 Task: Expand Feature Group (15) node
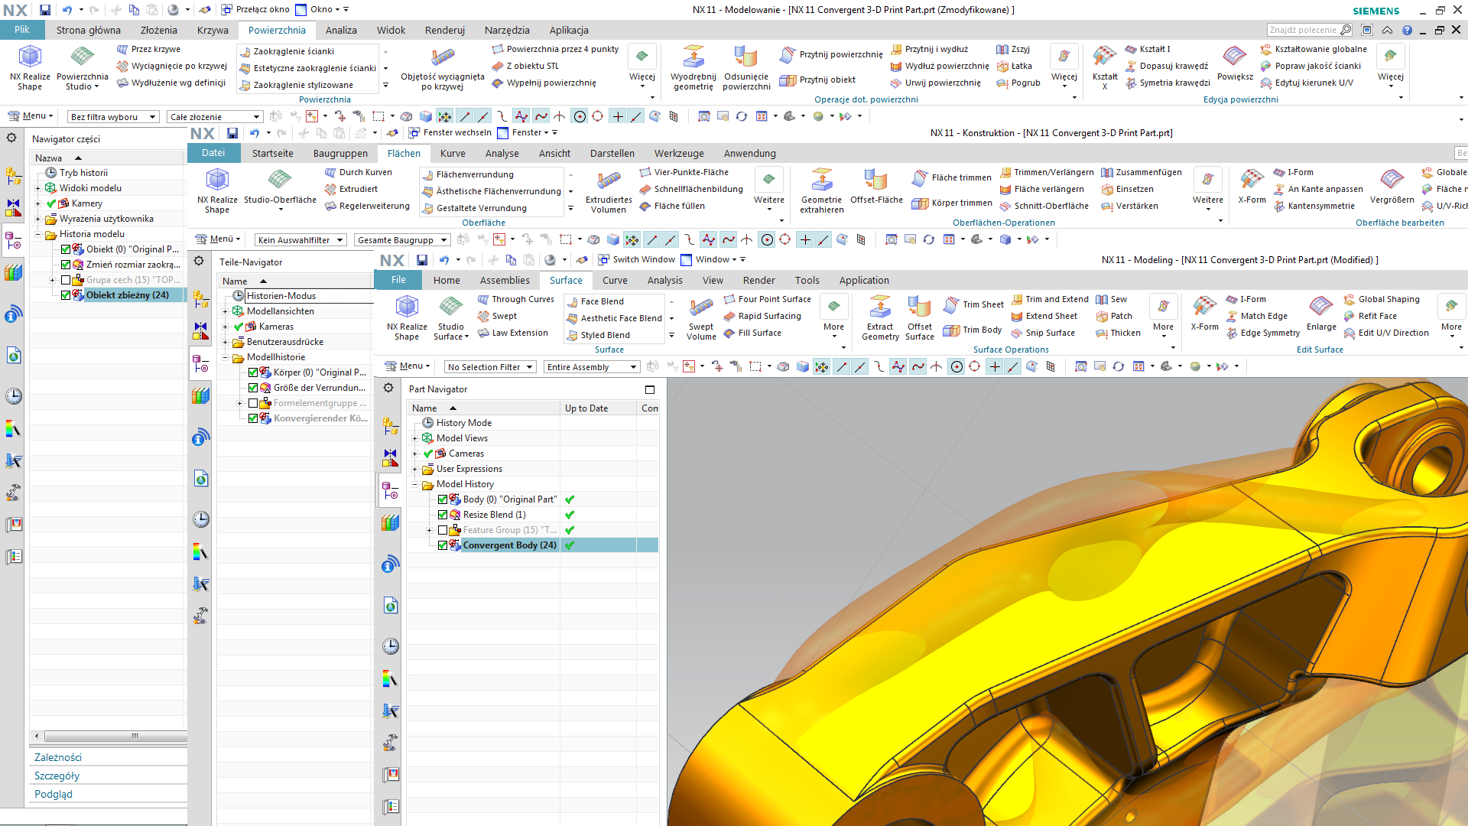point(430,530)
